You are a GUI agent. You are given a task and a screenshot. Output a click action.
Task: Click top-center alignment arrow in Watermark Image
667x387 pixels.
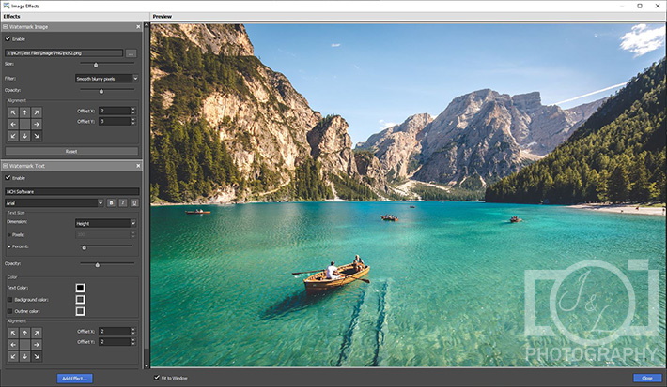pyautogui.click(x=25, y=112)
